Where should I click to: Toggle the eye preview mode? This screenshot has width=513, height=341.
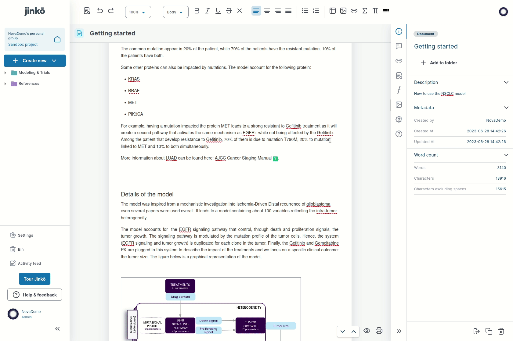[367, 331]
